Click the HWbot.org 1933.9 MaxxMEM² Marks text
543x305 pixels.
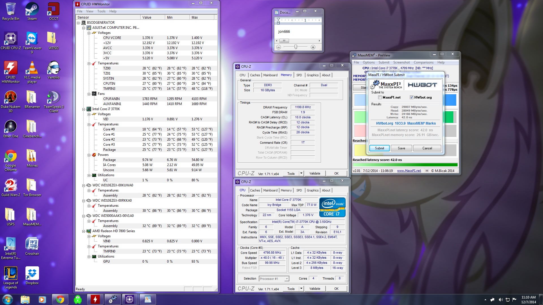tap(406, 123)
